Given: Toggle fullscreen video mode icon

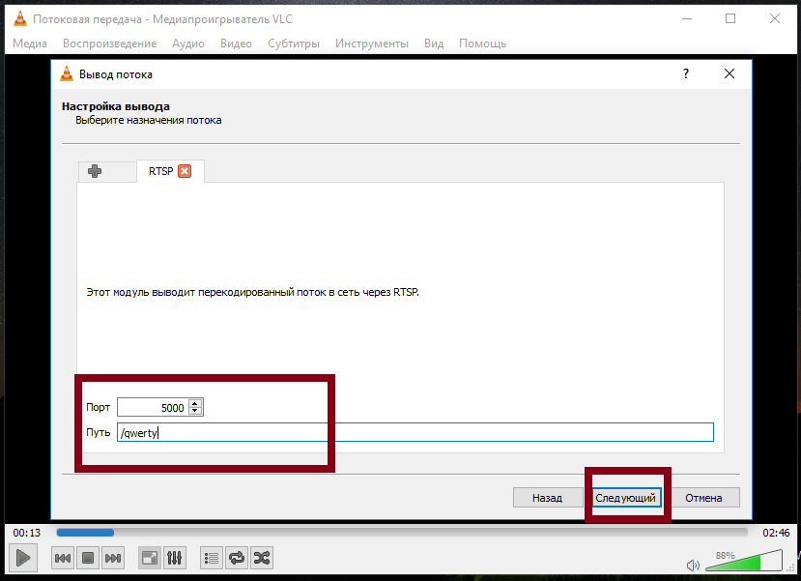Looking at the screenshot, I should tap(150, 558).
